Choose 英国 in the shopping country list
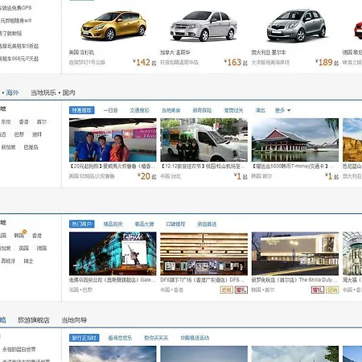Screen dimensions: 362x362 tap(24, 248)
